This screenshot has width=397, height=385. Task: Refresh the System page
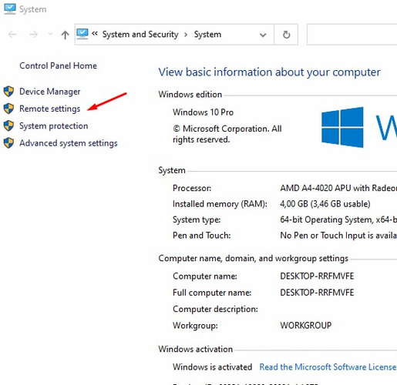point(286,35)
